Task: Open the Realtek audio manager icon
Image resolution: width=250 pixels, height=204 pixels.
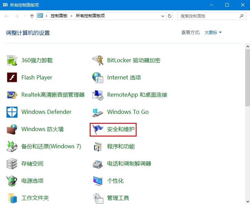Action: (12, 95)
